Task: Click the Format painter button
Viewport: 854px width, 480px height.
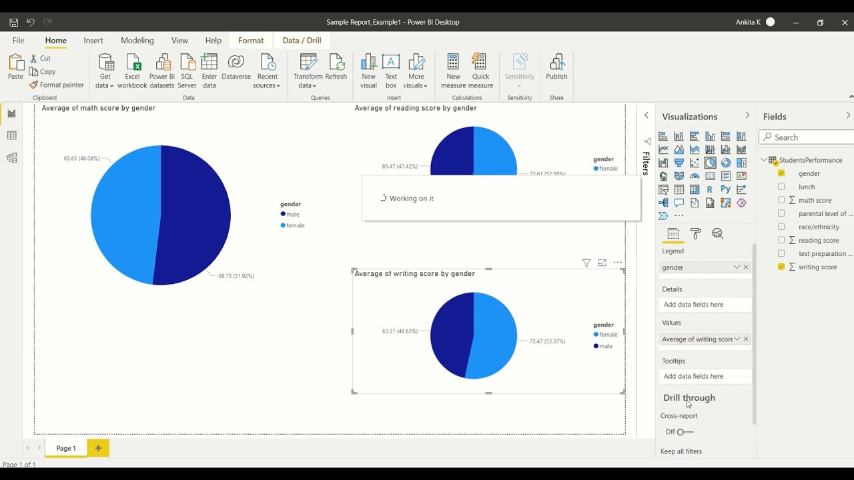Action: [x=57, y=85]
